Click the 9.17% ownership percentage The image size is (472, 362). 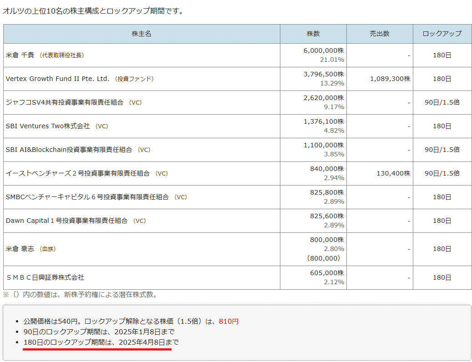click(x=334, y=107)
